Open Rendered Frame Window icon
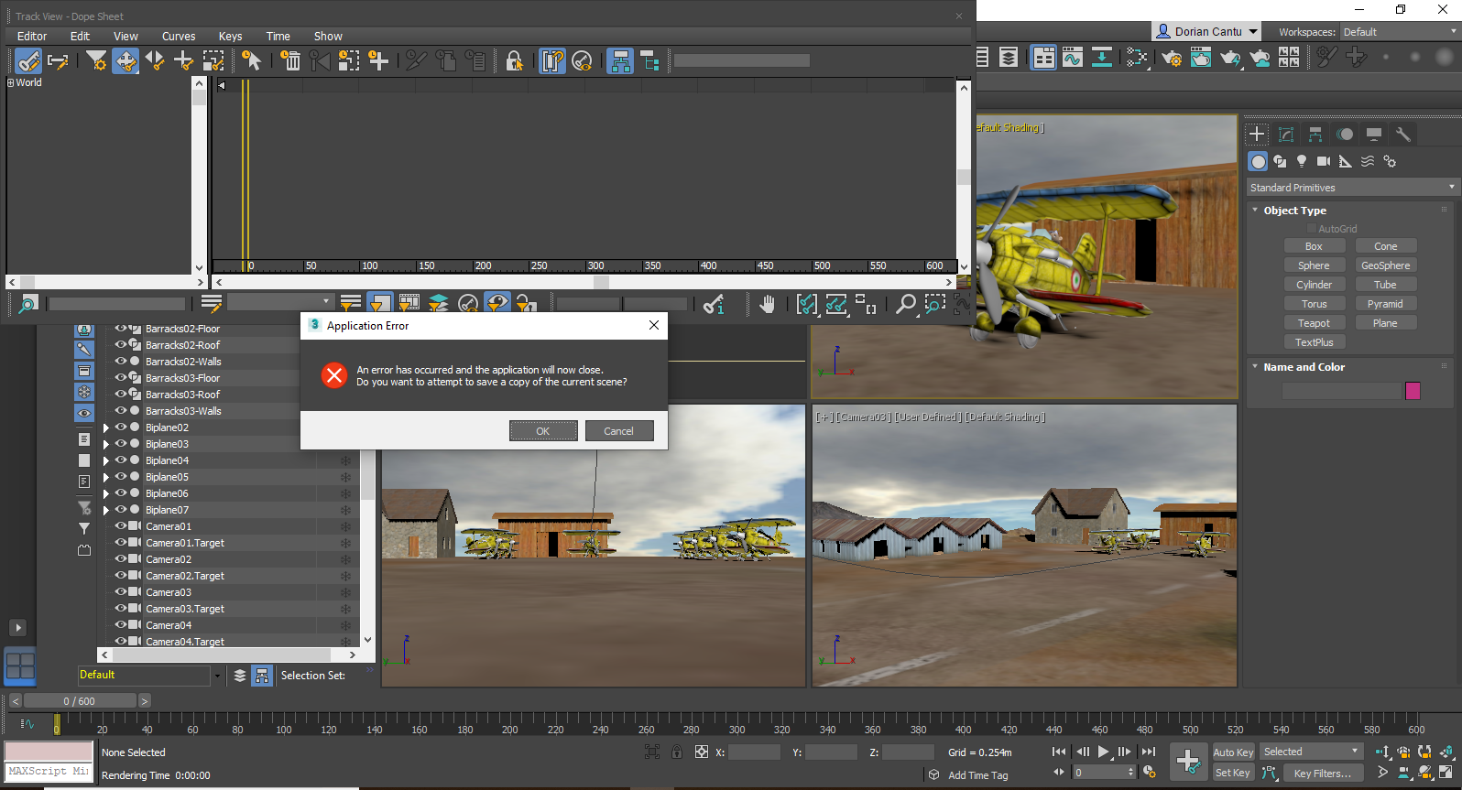The width and height of the screenshot is (1462, 790). (x=1201, y=58)
